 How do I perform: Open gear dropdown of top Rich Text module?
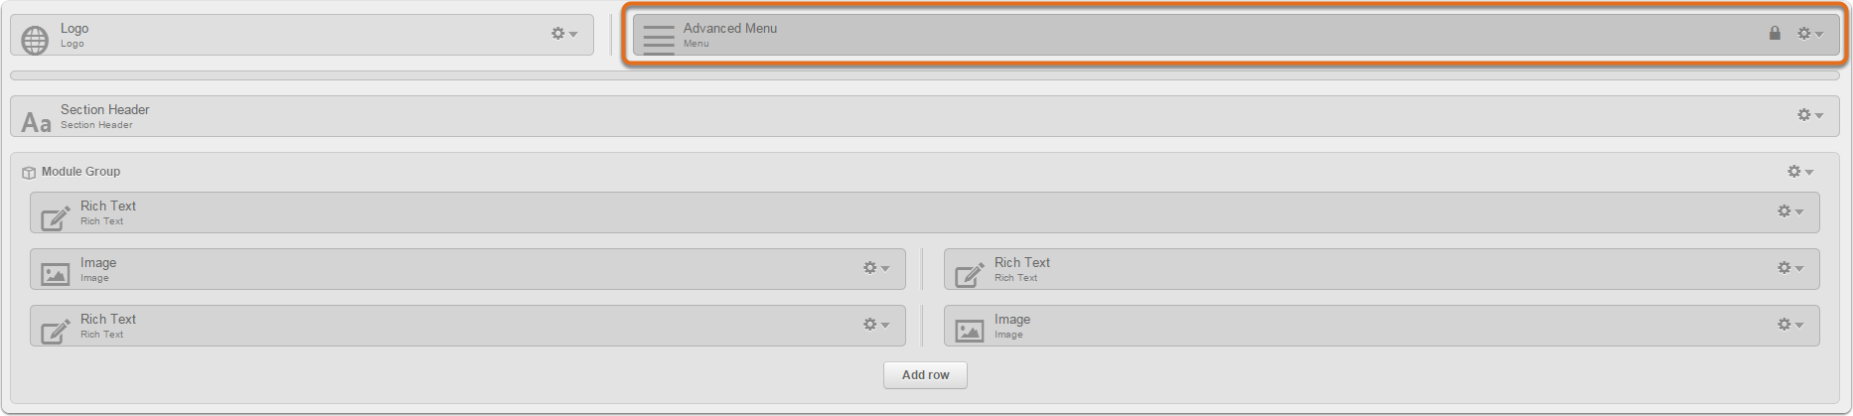click(1790, 211)
